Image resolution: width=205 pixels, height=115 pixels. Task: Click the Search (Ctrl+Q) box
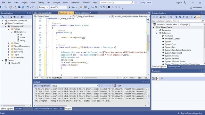point(117,3)
